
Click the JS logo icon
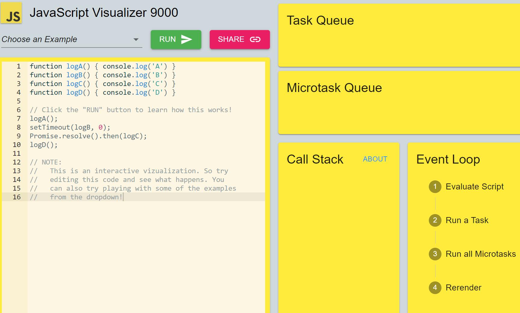[11, 13]
